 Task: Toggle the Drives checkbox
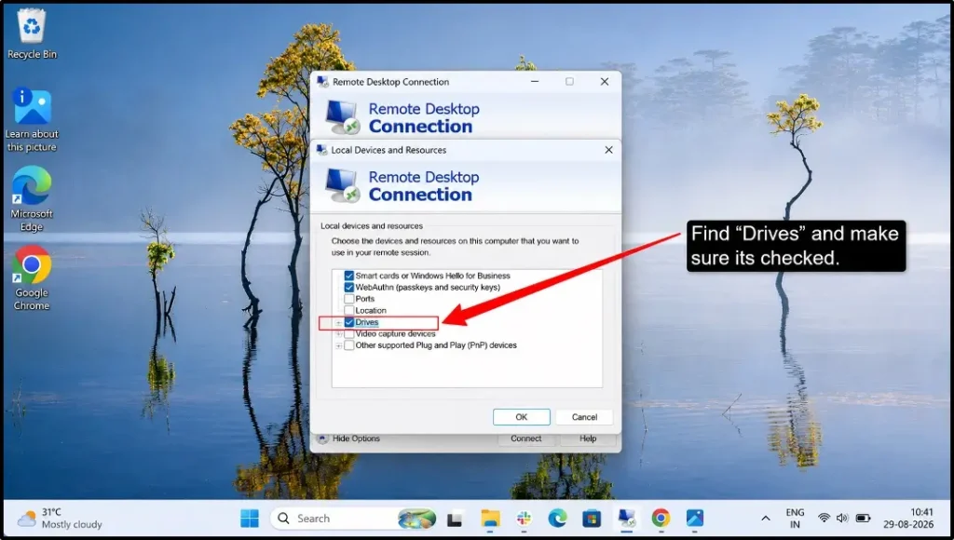tap(349, 322)
